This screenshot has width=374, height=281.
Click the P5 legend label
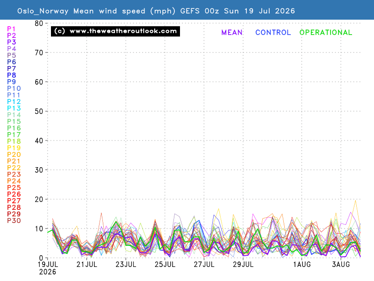[x=11, y=55]
